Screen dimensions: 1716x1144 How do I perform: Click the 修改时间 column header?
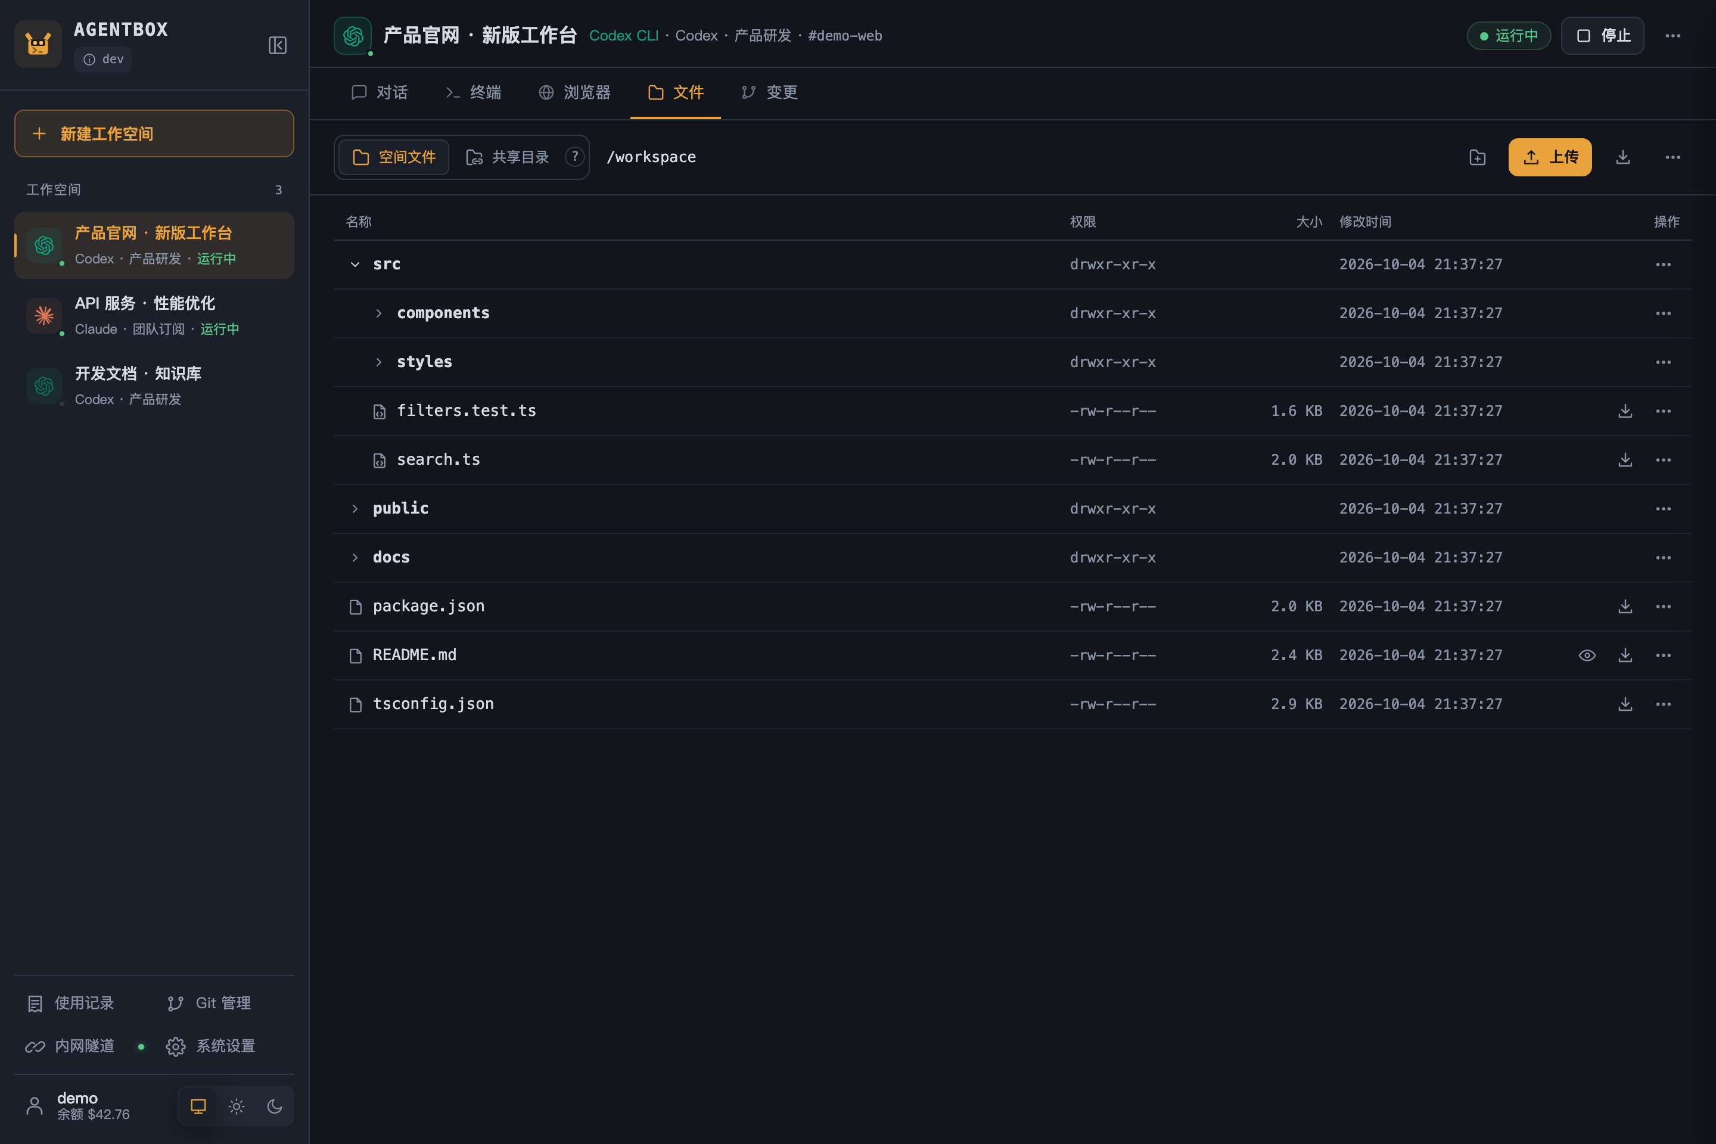coord(1365,222)
